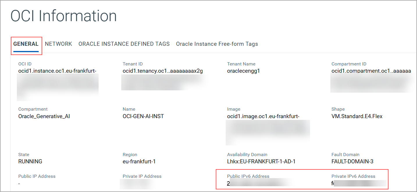Viewport: 417px width, 192px height.
Task: Switch to the NETWORK tab
Action: point(58,44)
